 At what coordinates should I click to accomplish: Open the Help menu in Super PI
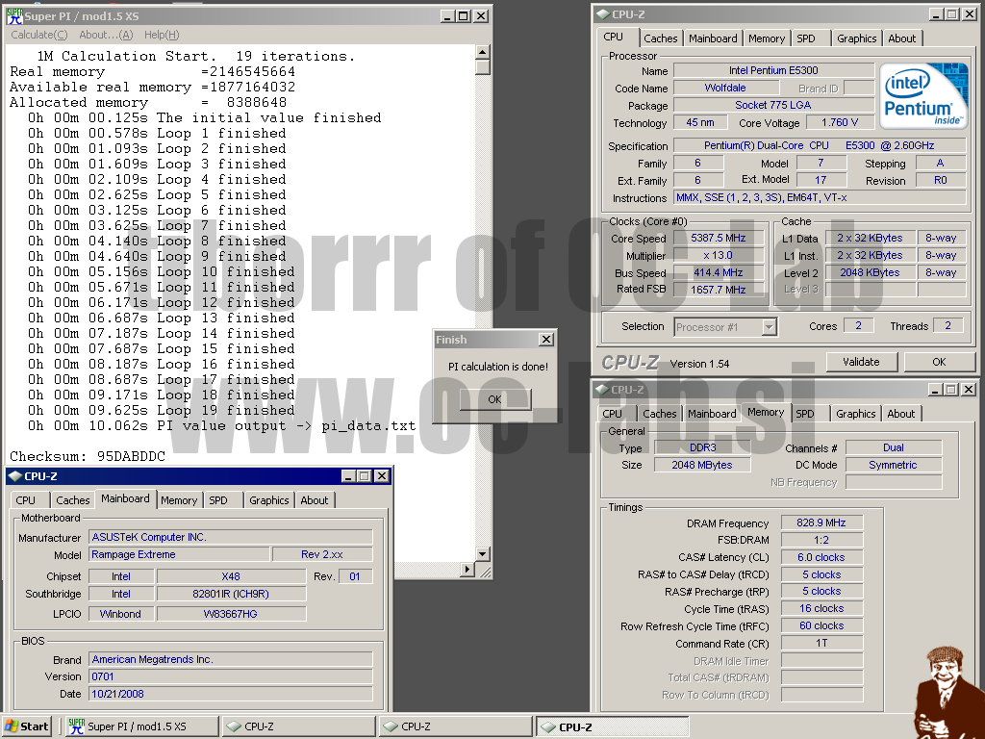pos(162,35)
